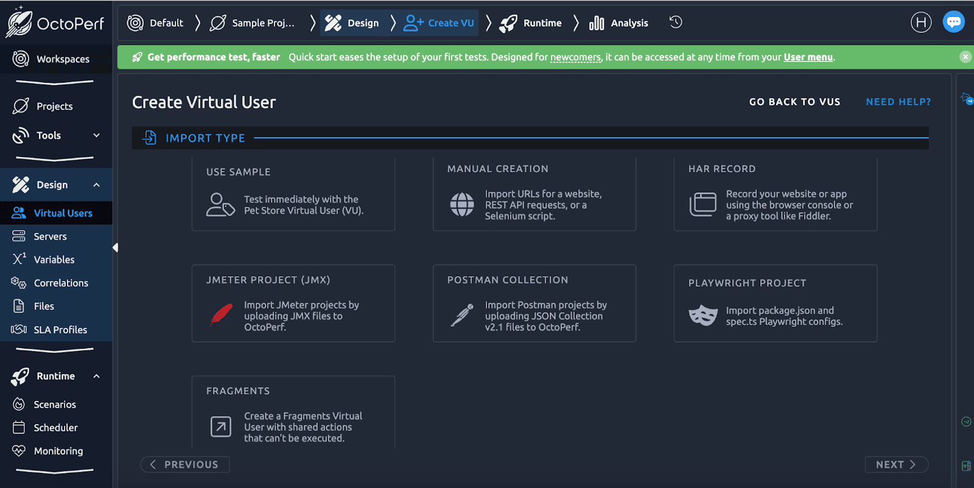Click GO BACK TO VUS
The image size is (974, 488).
click(794, 102)
